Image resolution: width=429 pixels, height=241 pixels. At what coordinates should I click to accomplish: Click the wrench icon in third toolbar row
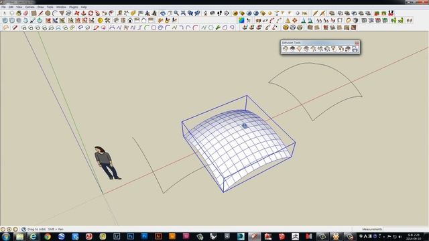218,27
